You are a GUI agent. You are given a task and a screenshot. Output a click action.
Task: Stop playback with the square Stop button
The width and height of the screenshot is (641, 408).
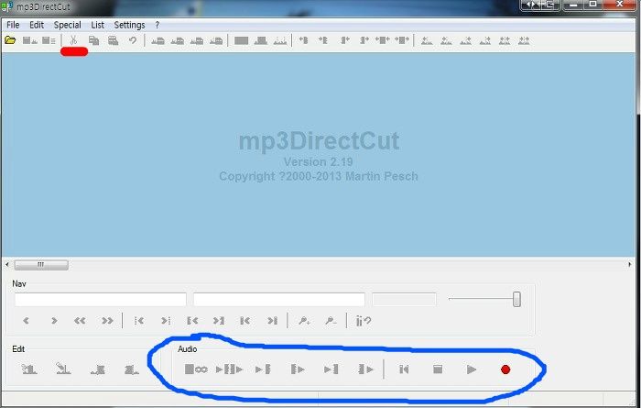438,369
